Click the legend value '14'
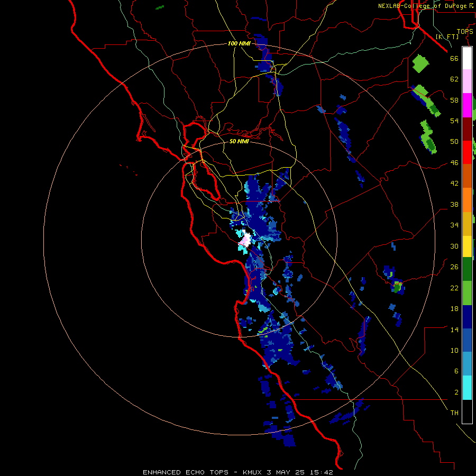Viewport: 476px width, 476px height. click(x=454, y=329)
